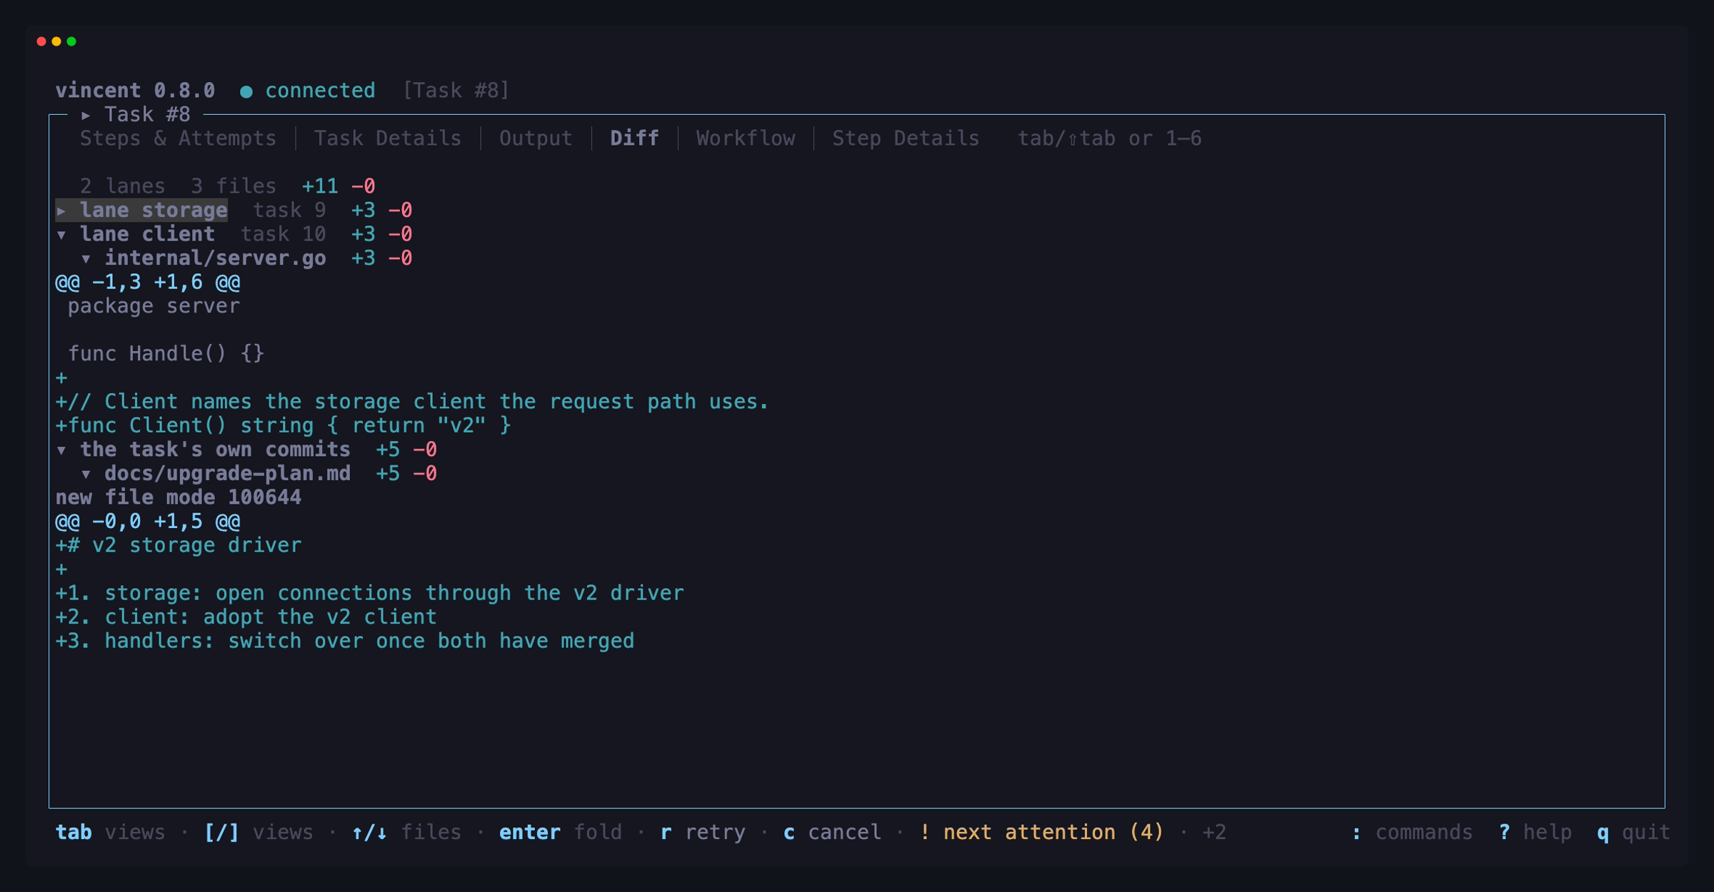This screenshot has height=892, width=1714.
Task: Click the c cancel shortcut
Action: point(832,832)
